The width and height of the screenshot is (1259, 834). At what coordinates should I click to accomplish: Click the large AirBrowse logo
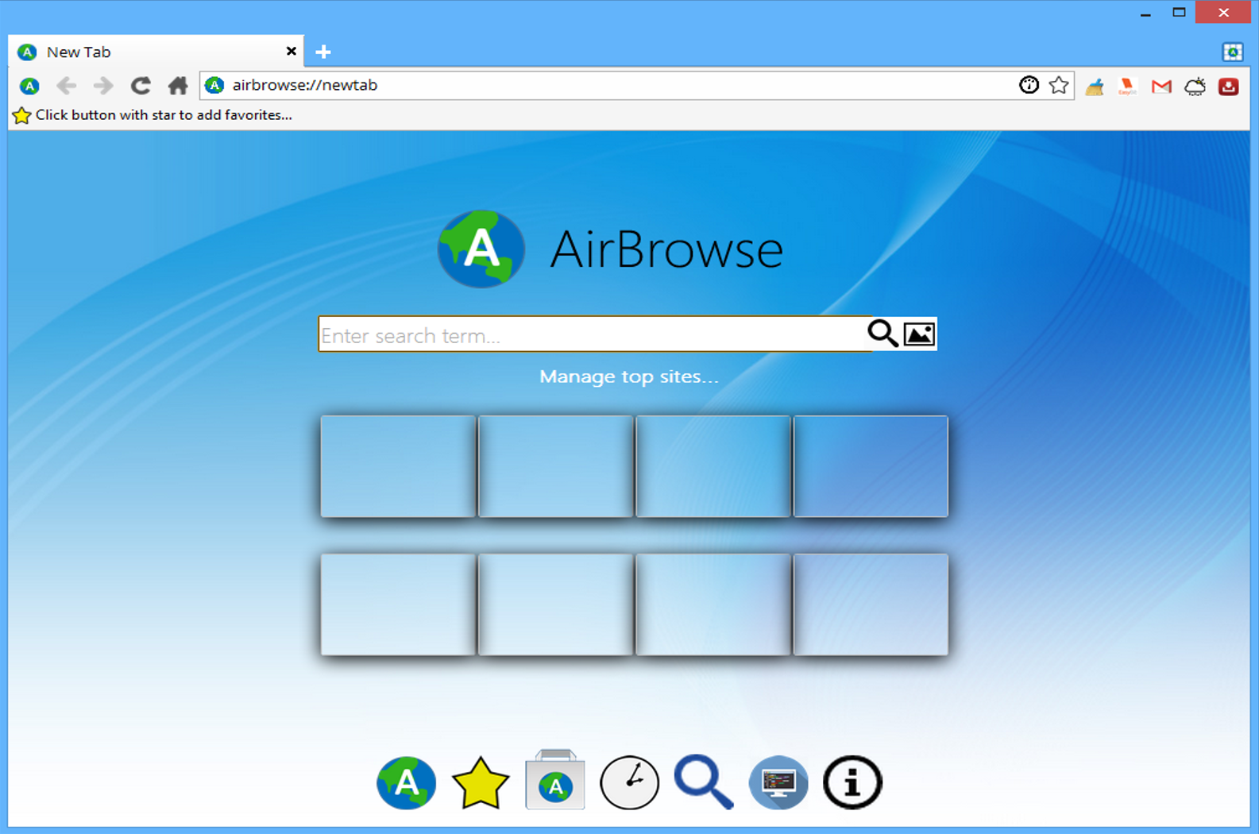pos(481,249)
